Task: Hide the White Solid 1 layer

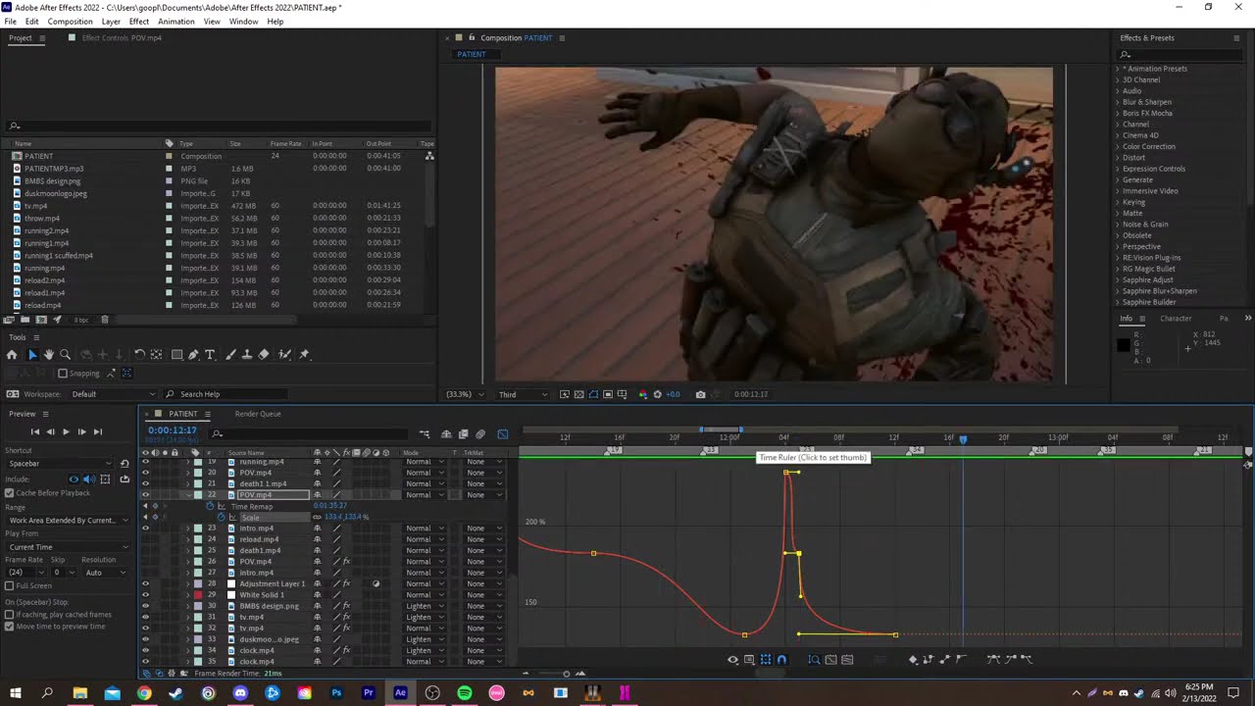Action: (x=145, y=595)
